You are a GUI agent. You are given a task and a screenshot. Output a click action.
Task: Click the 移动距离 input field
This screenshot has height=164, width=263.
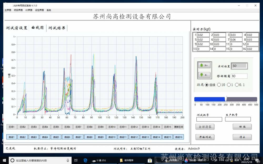[239, 76]
